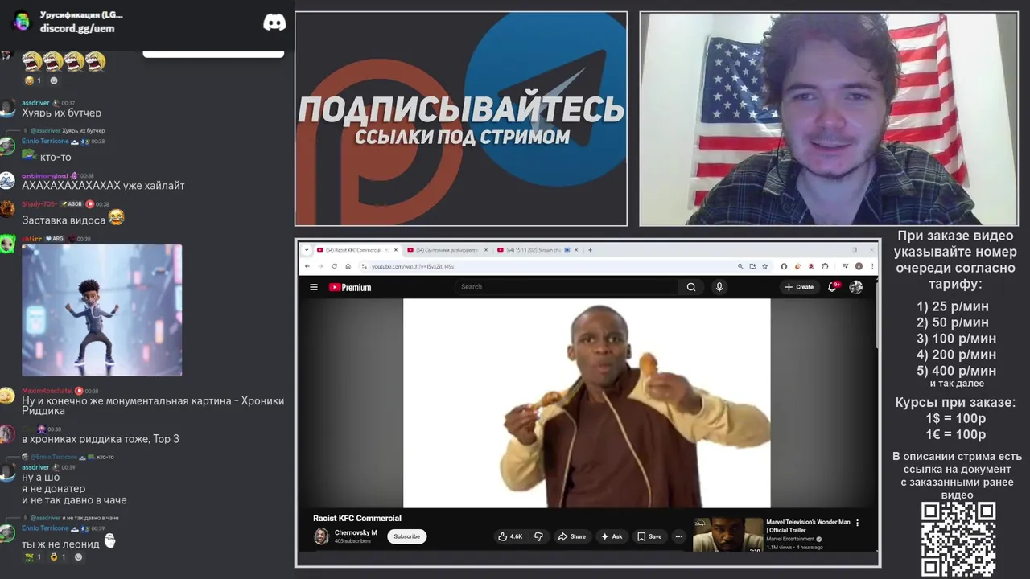The width and height of the screenshot is (1030, 579).
Task: Click the chat message 'Заставка видоса'
Action: tap(64, 220)
